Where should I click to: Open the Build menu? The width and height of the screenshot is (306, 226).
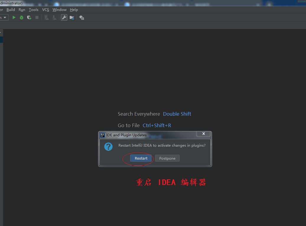pyautogui.click(x=11, y=9)
